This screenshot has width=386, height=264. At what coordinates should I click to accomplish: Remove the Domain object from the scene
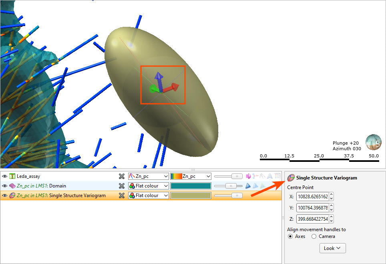122,186
